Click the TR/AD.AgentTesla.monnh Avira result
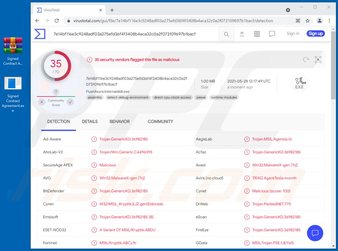Screen dimensions: 338x251 [x=274, y=178]
